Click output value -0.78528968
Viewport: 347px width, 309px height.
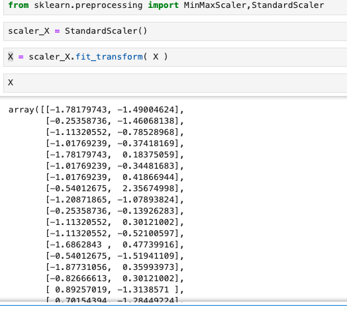coord(146,132)
